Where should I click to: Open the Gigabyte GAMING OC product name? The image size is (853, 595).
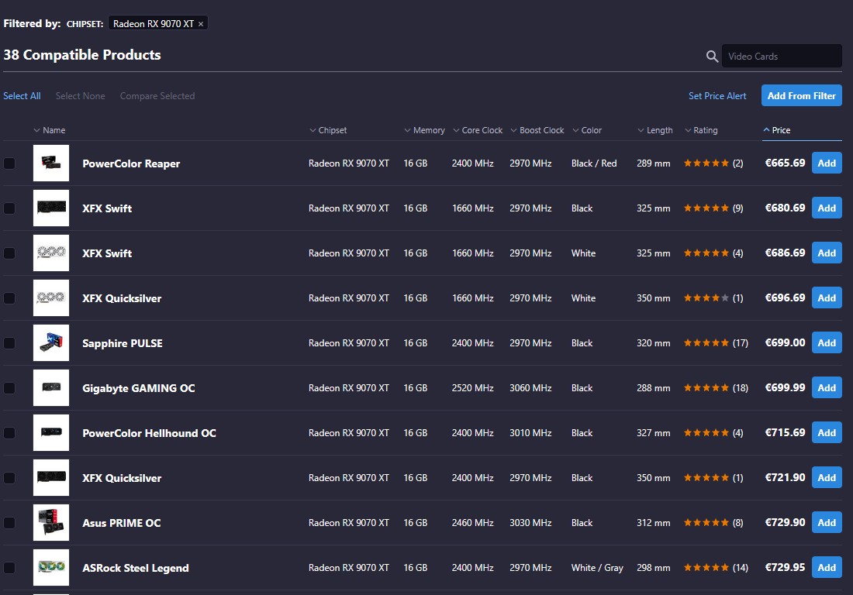[x=139, y=388]
